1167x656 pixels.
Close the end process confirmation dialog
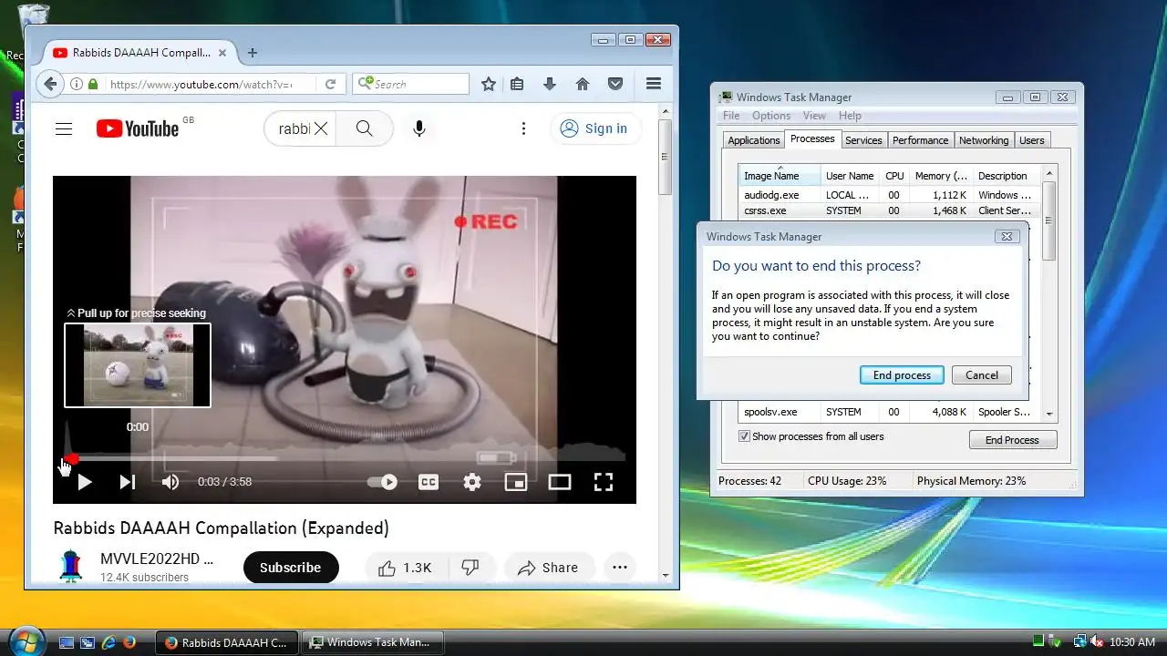(x=1007, y=236)
